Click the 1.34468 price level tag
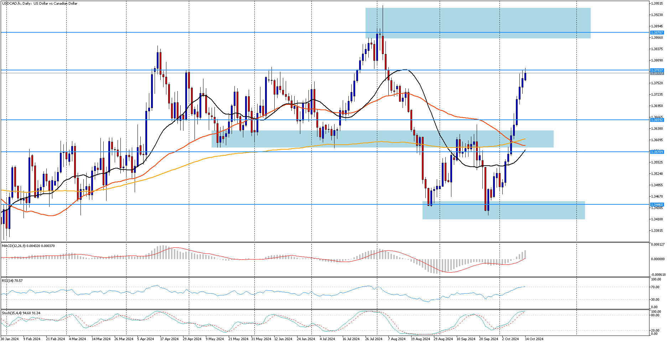668x343 pixels. click(x=657, y=205)
